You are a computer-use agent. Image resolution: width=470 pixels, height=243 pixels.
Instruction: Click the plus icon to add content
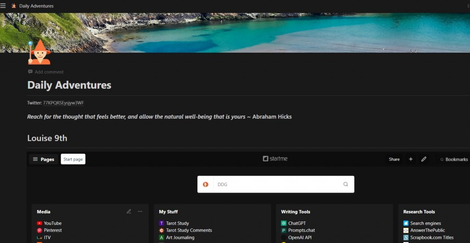[x=411, y=159]
